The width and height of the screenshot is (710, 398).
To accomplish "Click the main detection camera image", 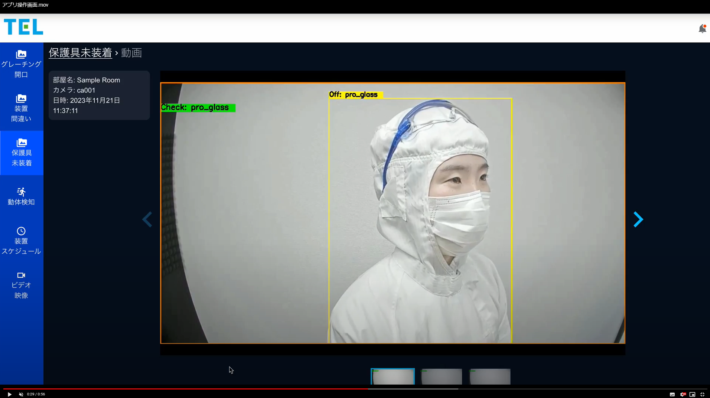I will tap(393, 213).
